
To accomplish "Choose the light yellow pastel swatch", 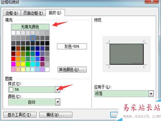I will coord(23,69).
